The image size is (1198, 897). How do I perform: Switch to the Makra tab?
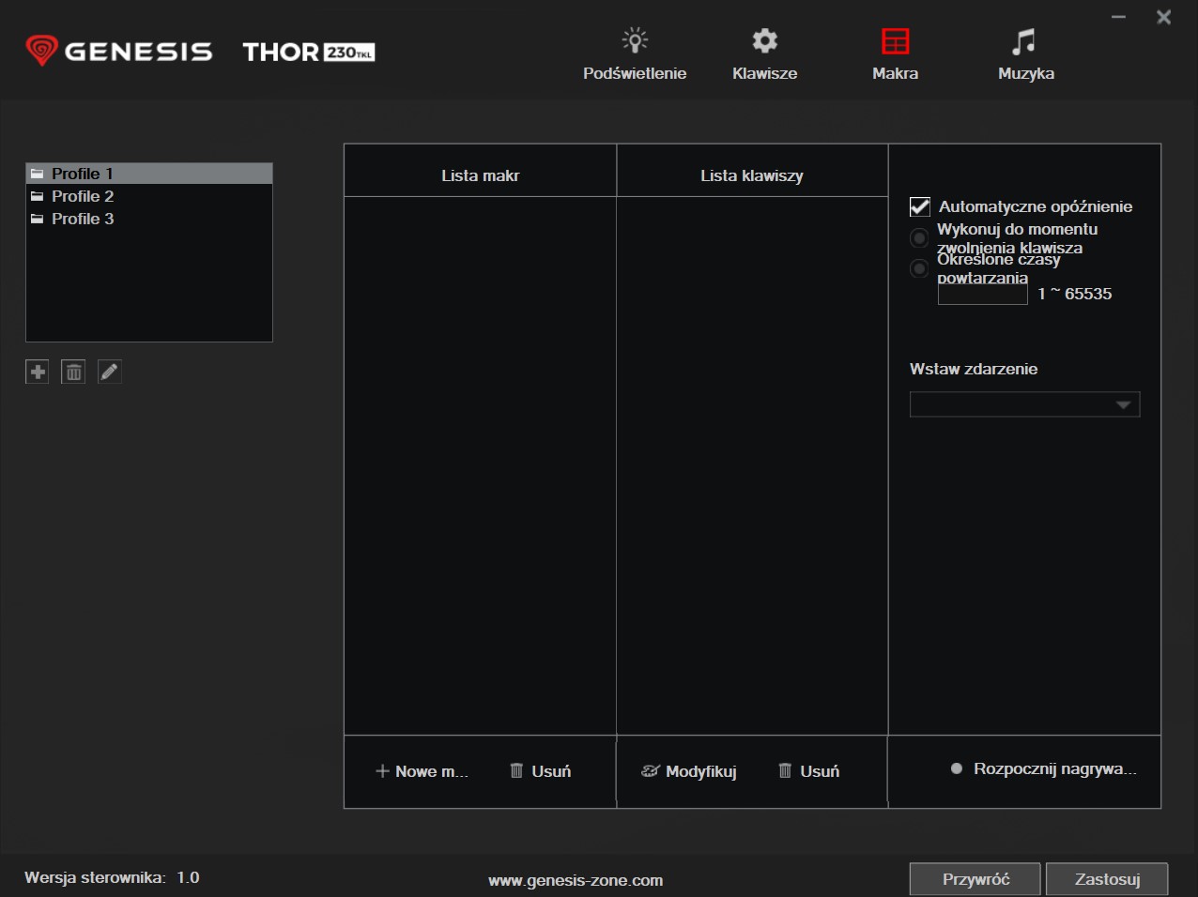pyautogui.click(x=895, y=53)
